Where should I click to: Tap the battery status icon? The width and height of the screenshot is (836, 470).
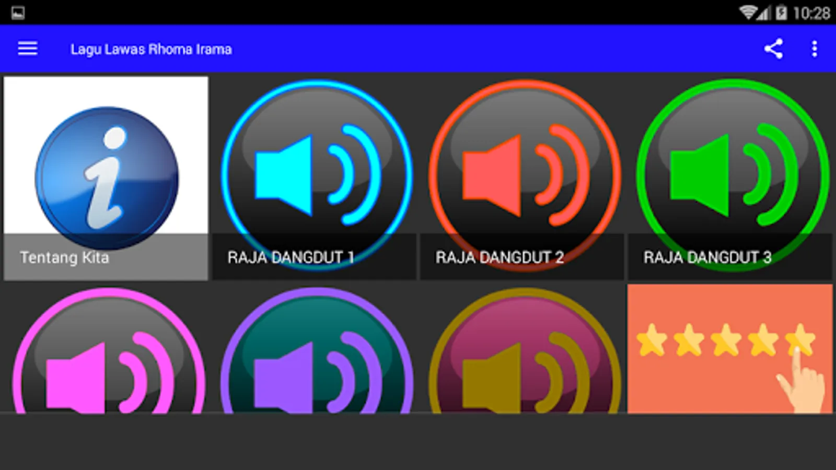tap(781, 13)
